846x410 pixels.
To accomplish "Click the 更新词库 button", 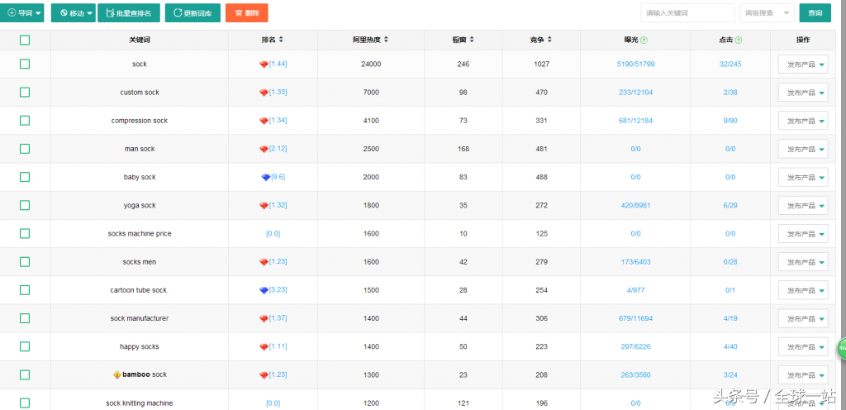I will point(192,13).
